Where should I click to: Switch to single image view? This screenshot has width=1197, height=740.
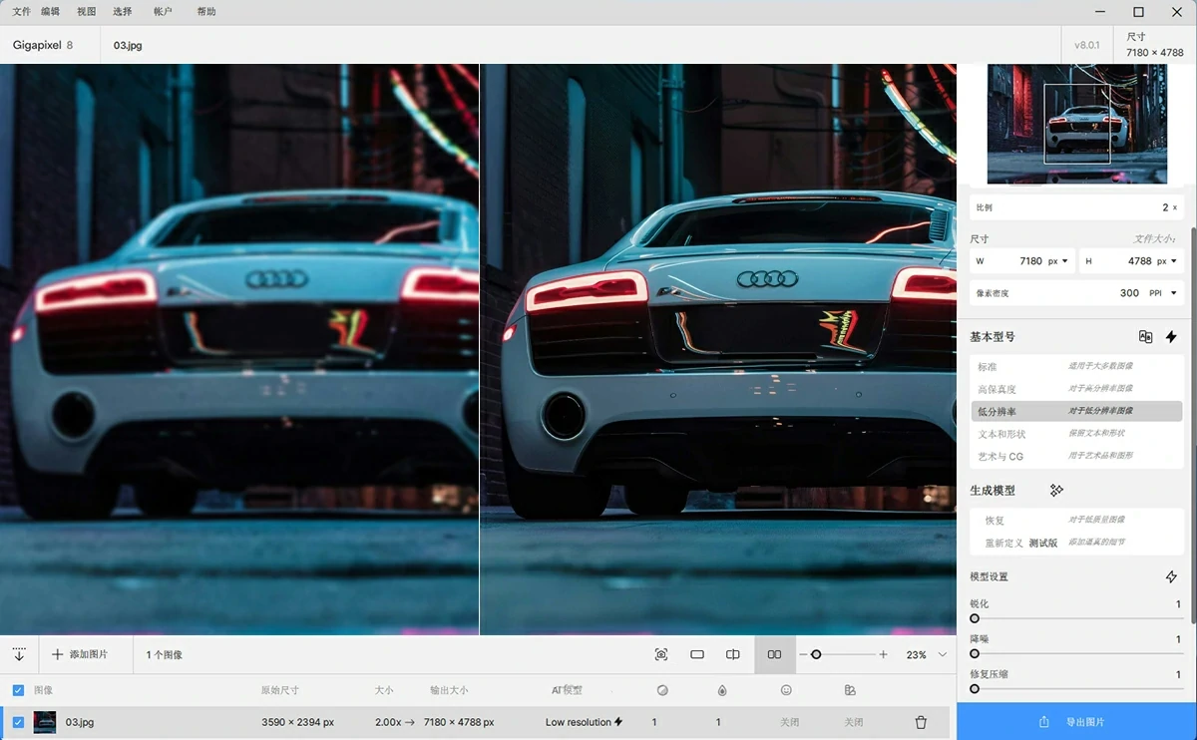point(697,654)
